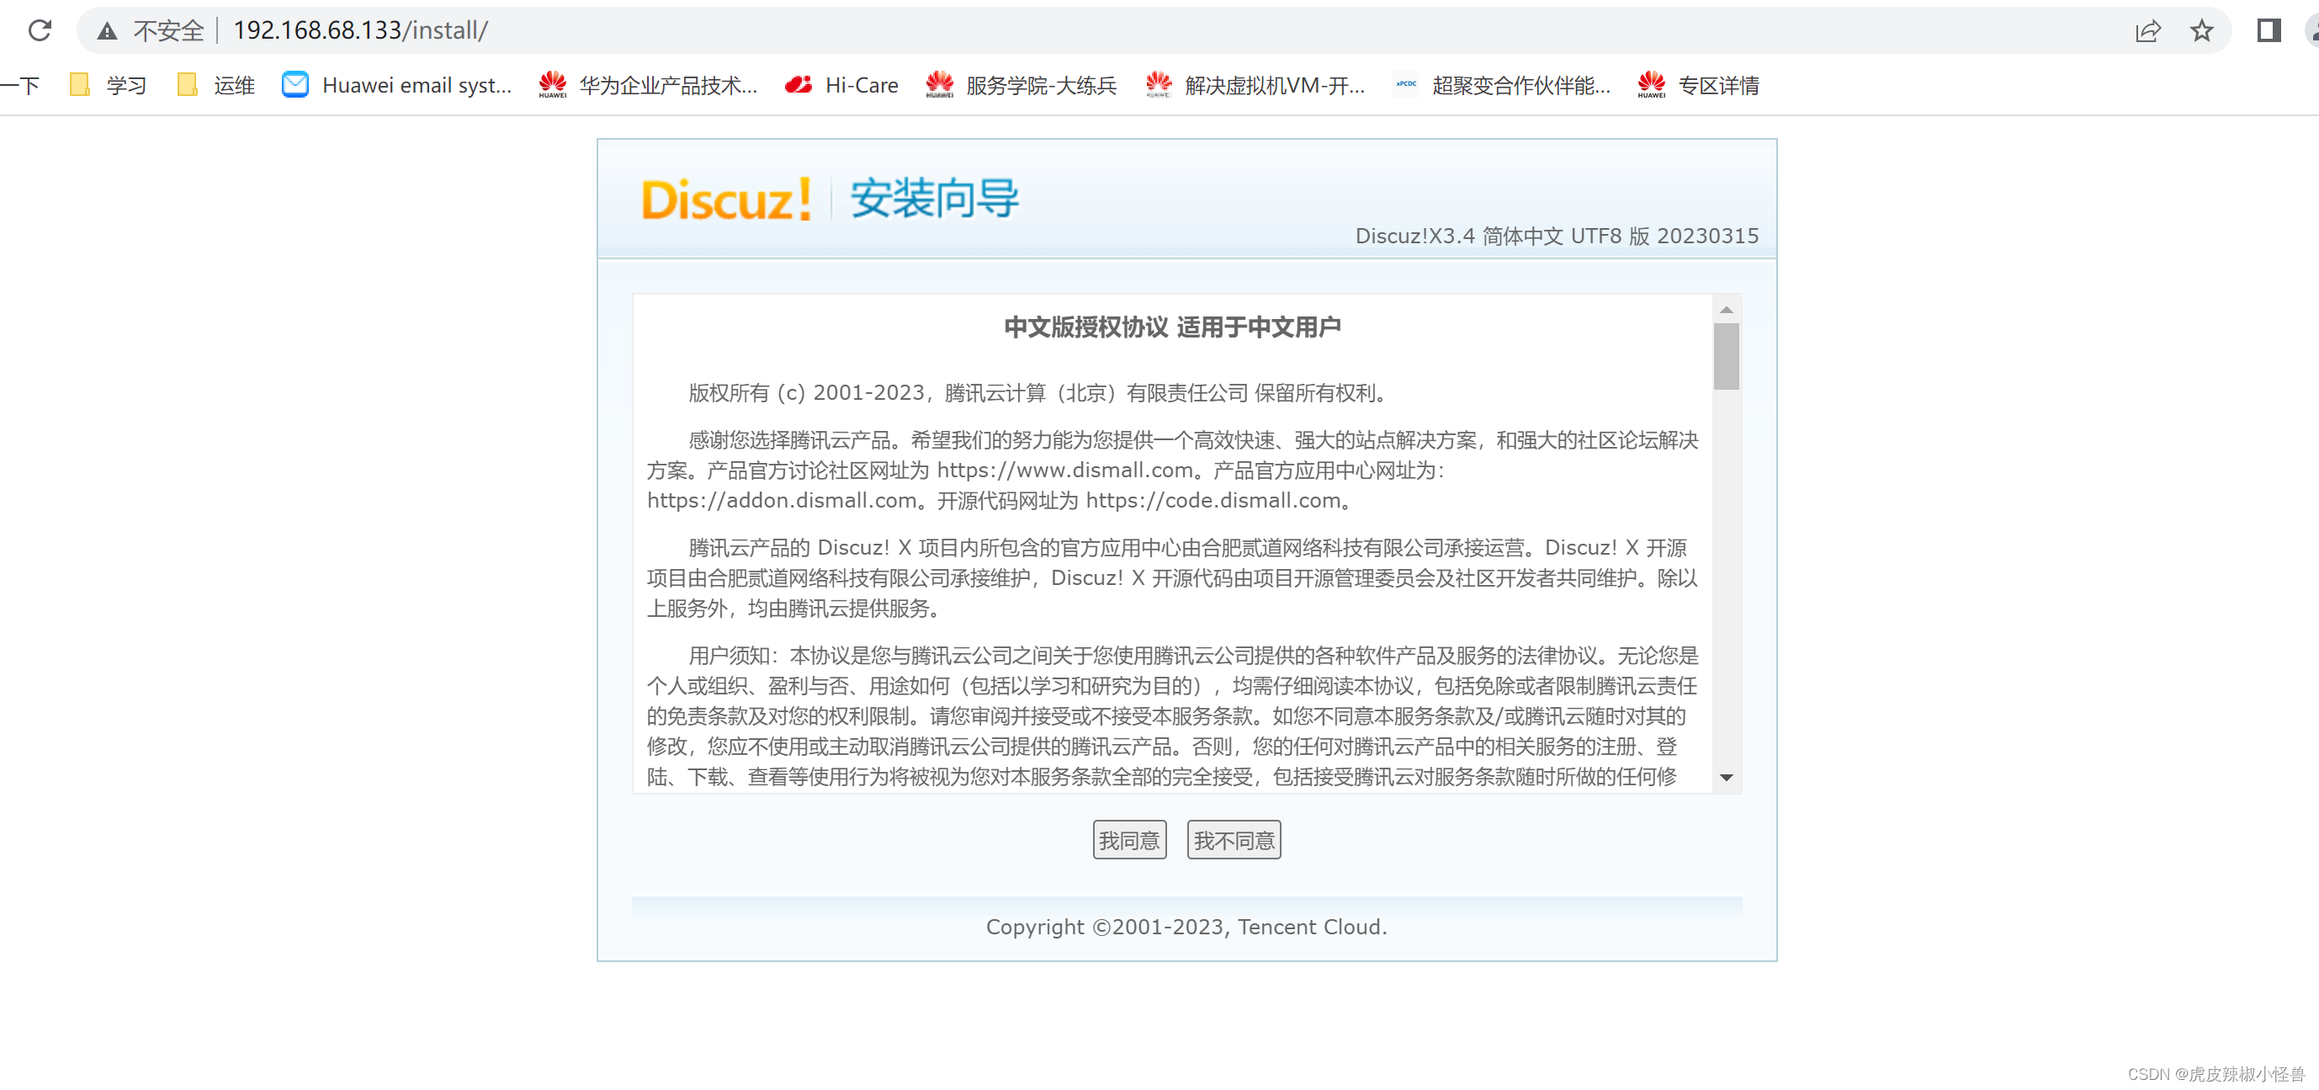2319x1090 pixels.
Task: Bookmark page with the star icon
Action: pos(2201,31)
